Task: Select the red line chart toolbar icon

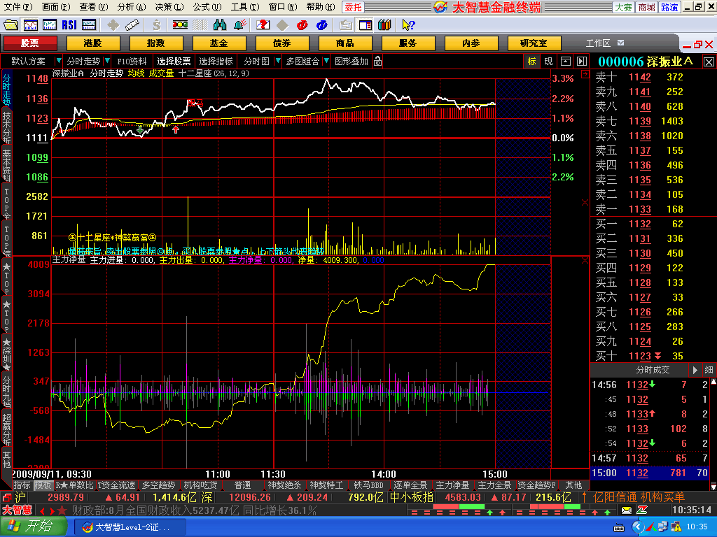Action: coord(31,24)
